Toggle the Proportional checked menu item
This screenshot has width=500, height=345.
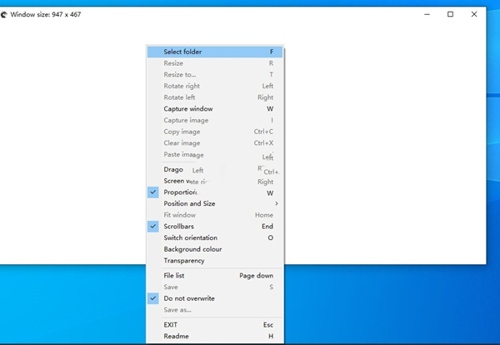(180, 192)
